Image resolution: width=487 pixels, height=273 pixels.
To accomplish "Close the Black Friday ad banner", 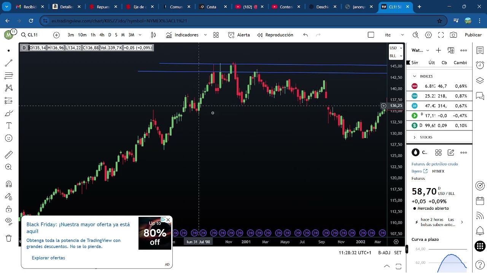I will [x=168, y=220].
